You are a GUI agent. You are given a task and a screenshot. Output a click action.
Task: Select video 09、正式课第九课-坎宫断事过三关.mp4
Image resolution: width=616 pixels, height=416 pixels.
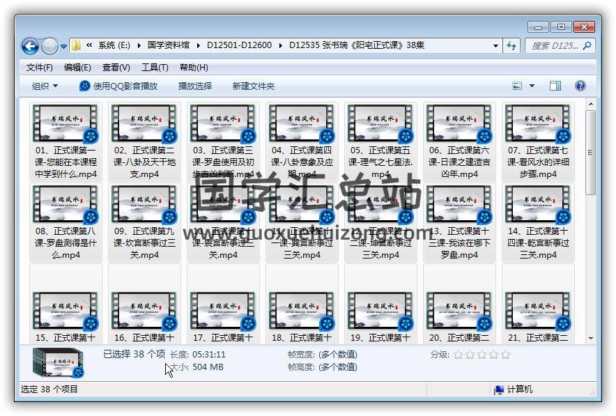click(144, 222)
